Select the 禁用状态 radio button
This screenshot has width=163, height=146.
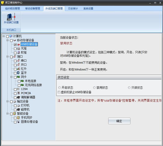94,88
